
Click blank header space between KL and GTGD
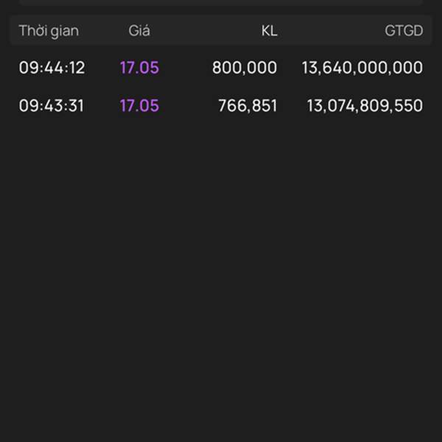tap(330, 31)
